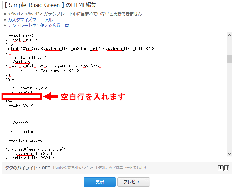Screen dimensions: 234x188
Task: Click the <!--ad--></div> line
Action: click(19, 106)
